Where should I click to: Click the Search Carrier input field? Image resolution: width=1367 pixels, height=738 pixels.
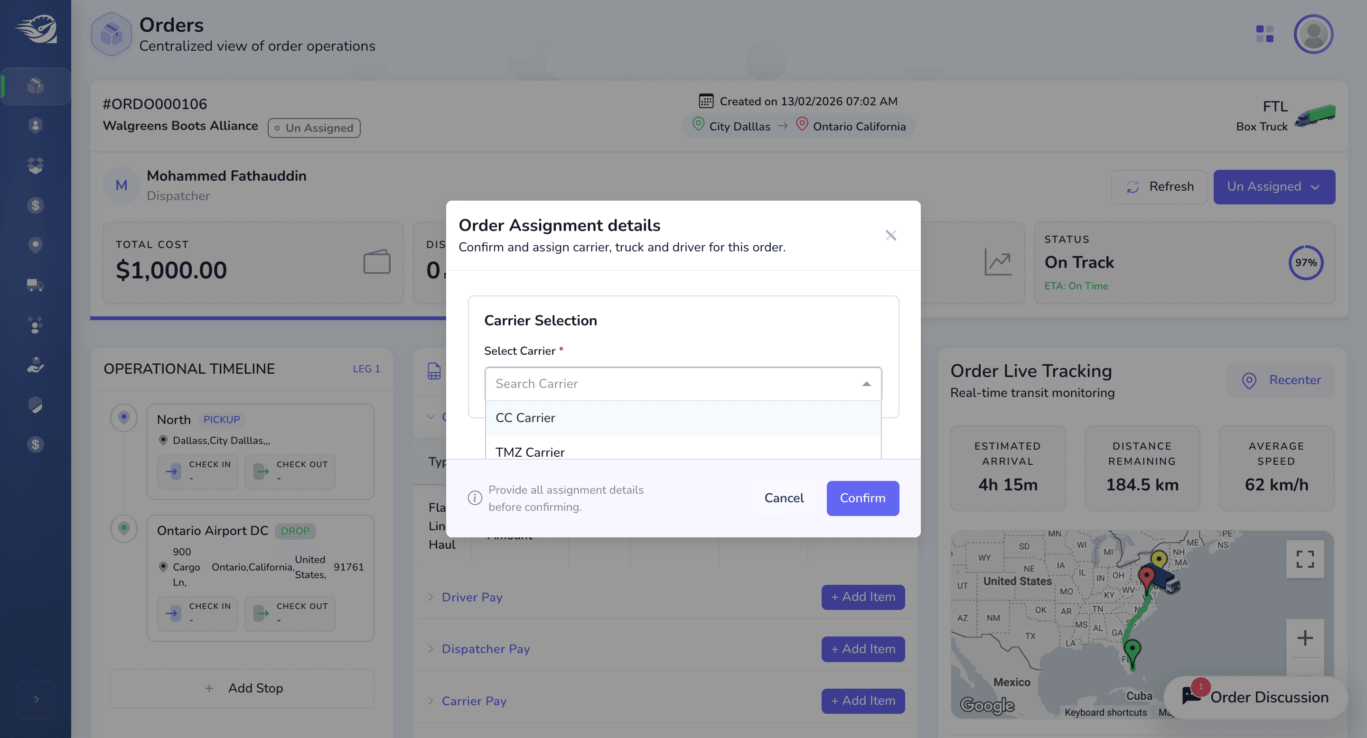tap(683, 384)
